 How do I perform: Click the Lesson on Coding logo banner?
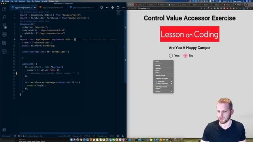click(x=190, y=34)
